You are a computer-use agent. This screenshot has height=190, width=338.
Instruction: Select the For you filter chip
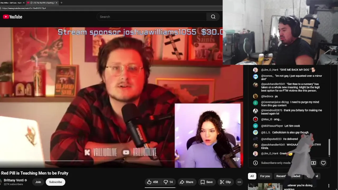[265, 176]
